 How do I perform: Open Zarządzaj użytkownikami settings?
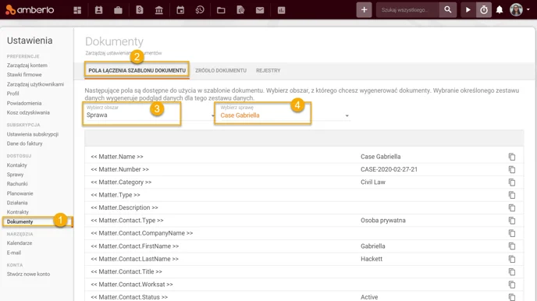(35, 84)
